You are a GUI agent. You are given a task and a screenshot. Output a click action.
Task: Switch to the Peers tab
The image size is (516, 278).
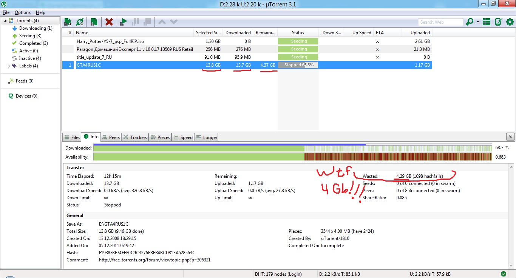tap(111, 137)
